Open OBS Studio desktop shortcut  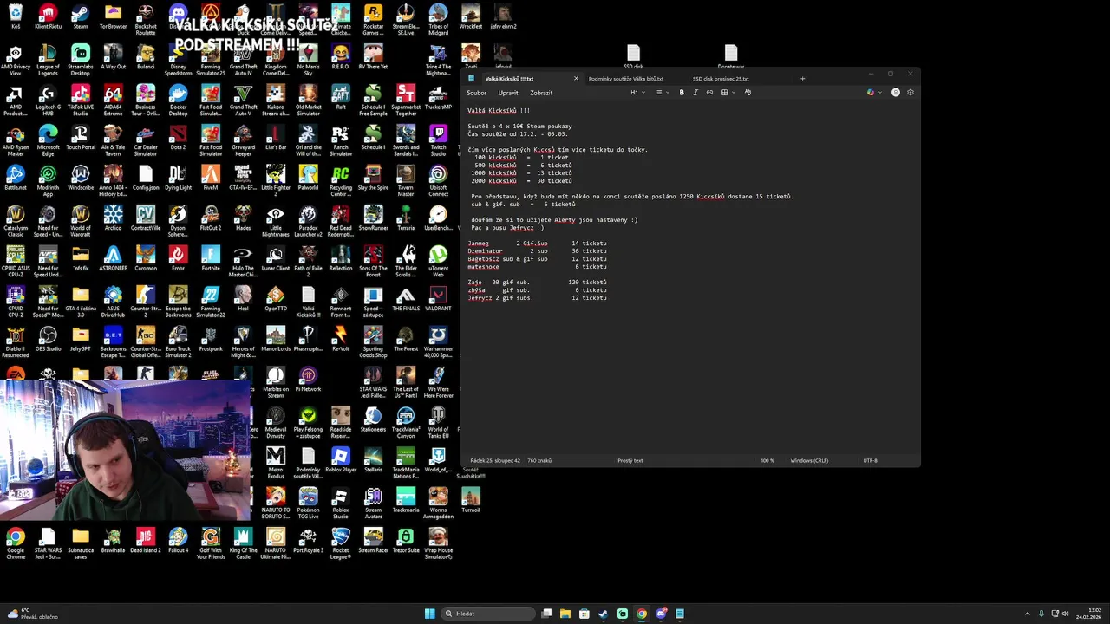pyautogui.click(x=48, y=339)
